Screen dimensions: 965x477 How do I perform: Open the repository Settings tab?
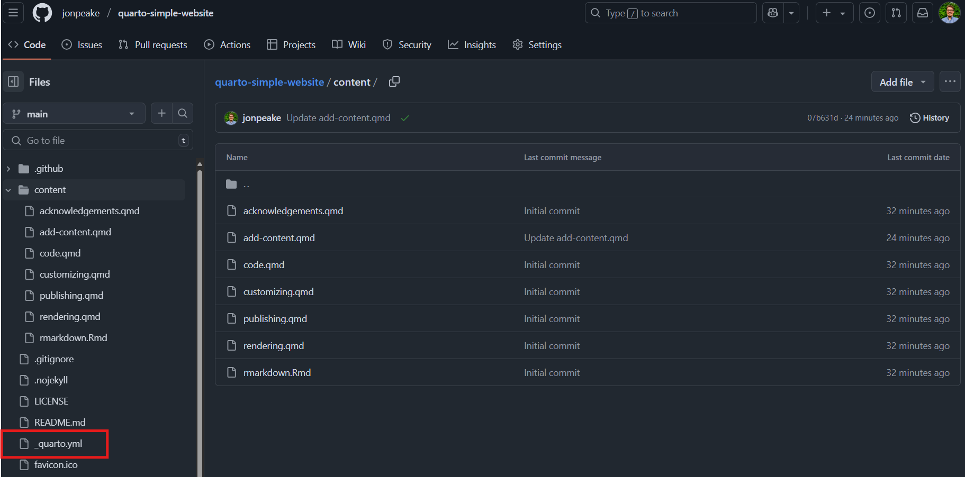coord(537,45)
